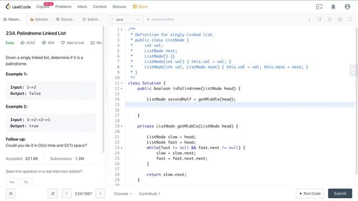Click the 'Follow up:' heading
Viewport: 358px width, 201px height.
pyautogui.click(x=16, y=139)
